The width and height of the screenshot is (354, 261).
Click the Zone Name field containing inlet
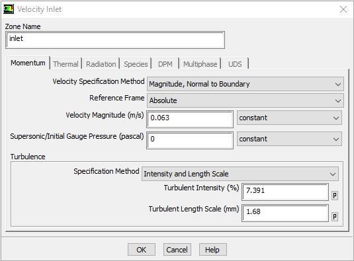coord(115,40)
